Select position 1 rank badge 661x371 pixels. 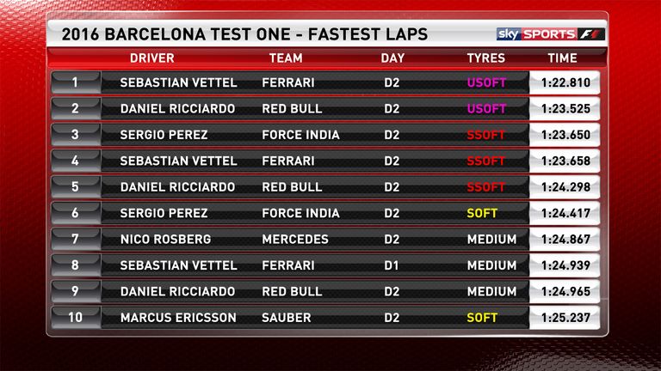76,82
